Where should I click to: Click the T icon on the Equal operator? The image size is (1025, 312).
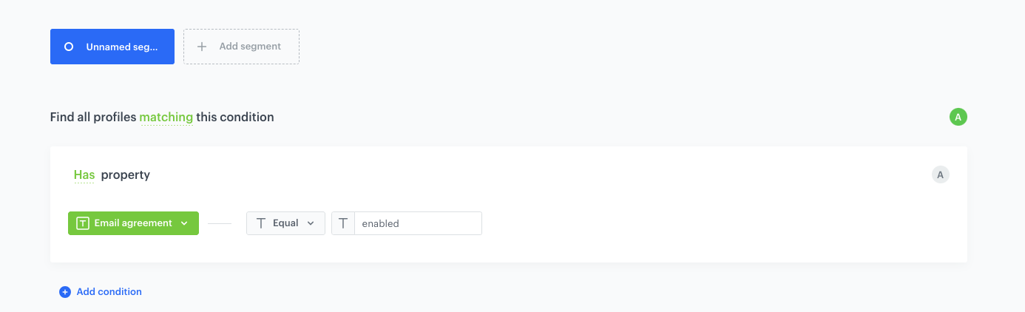(260, 223)
